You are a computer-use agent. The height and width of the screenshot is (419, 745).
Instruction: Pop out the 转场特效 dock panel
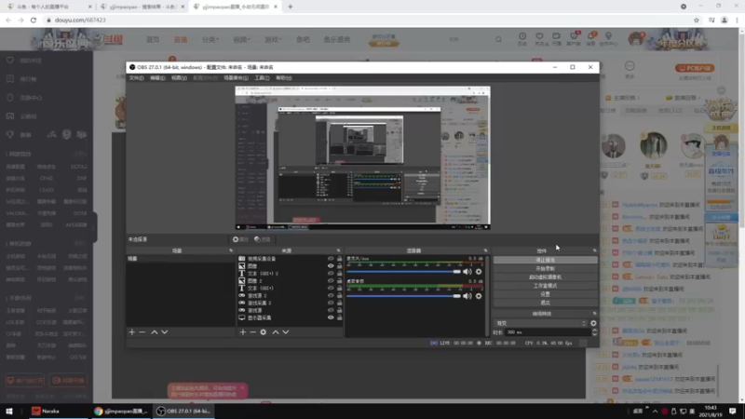pyautogui.click(x=594, y=314)
